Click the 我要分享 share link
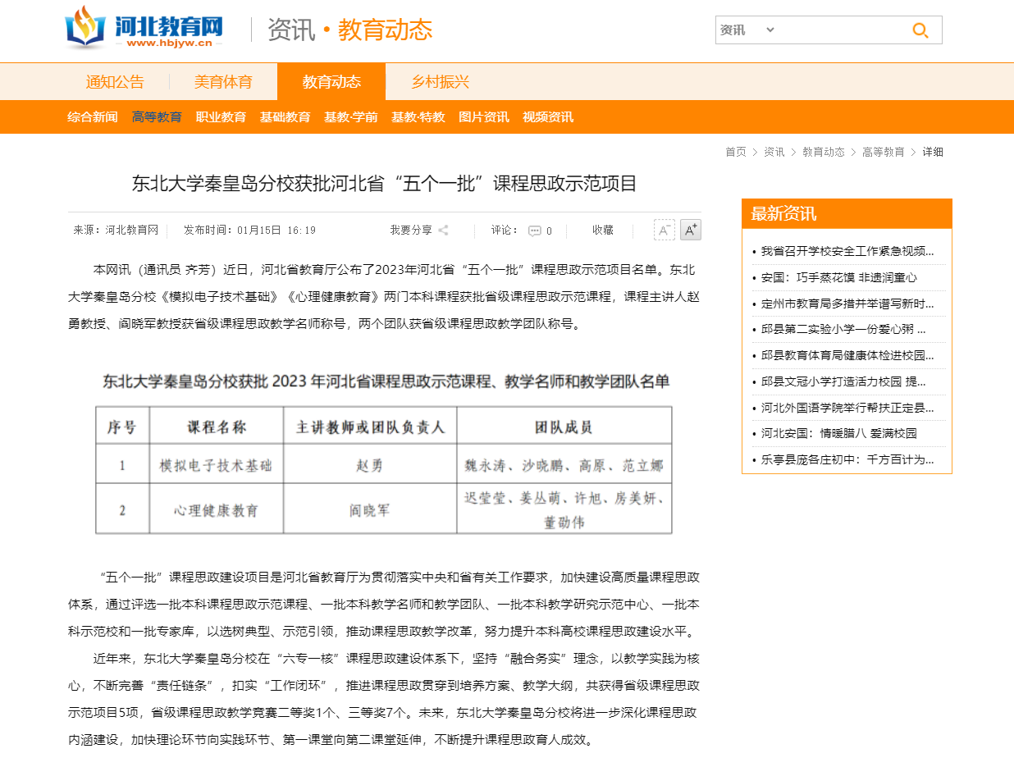Viewport: 1014px width, 767px height. 411,231
